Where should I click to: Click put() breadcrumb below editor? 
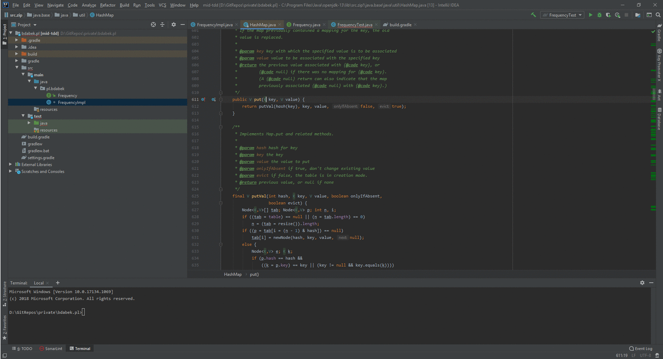254,275
